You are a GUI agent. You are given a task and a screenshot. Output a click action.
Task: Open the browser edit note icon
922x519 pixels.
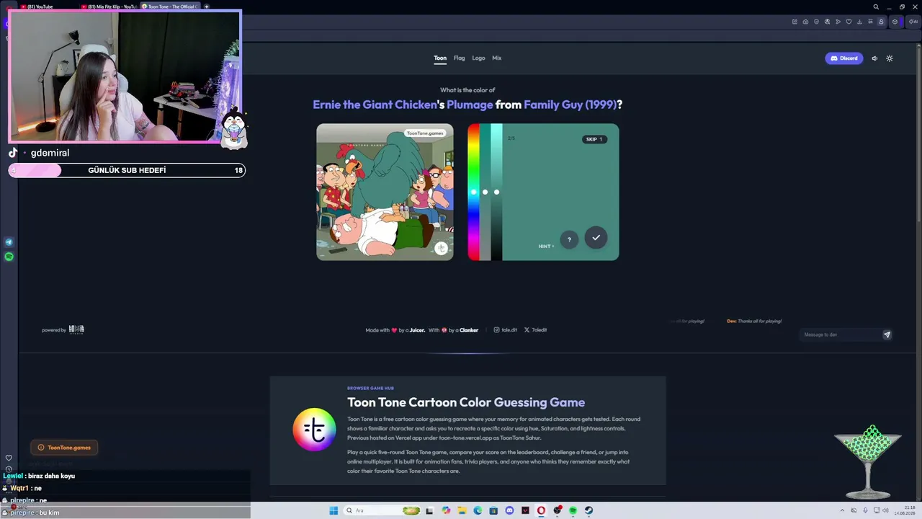click(x=795, y=22)
